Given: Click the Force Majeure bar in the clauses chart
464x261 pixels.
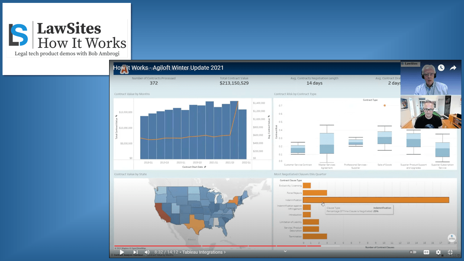Looking at the screenshot, I should click(x=315, y=193).
